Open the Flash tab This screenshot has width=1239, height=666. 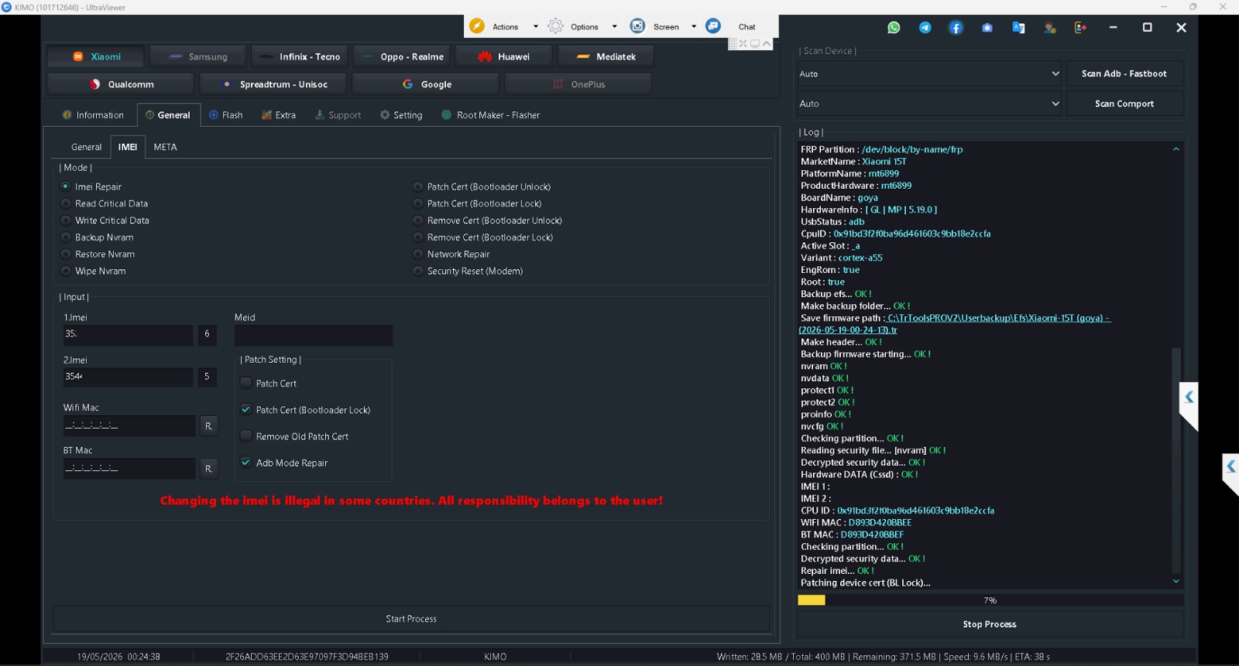click(x=226, y=115)
